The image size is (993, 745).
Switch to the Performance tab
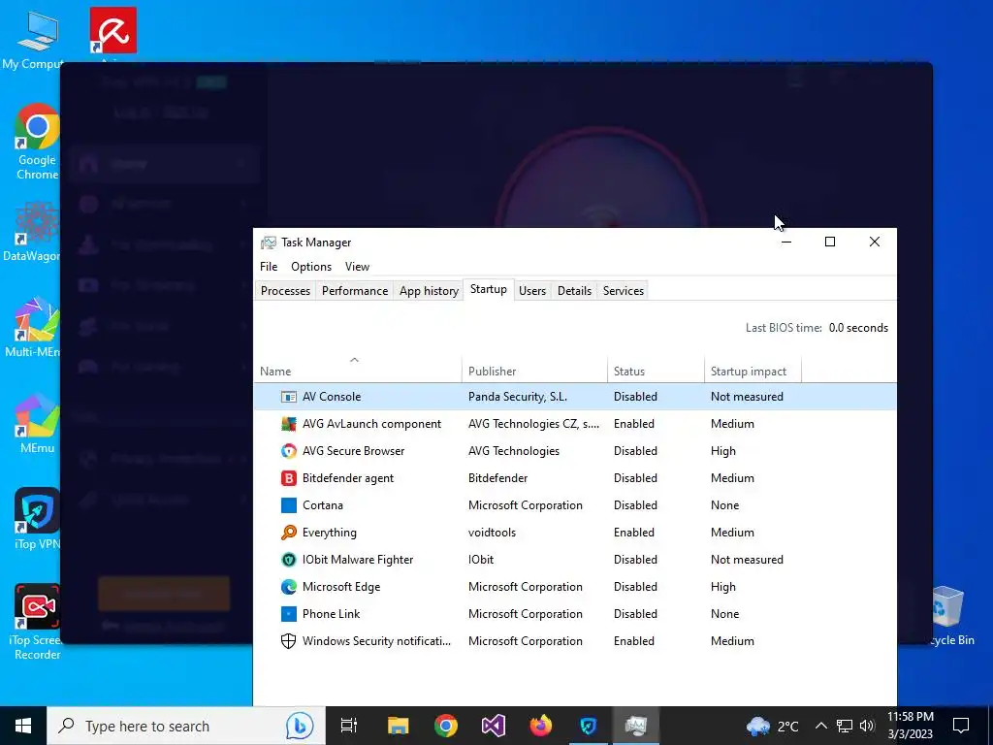coord(355,291)
